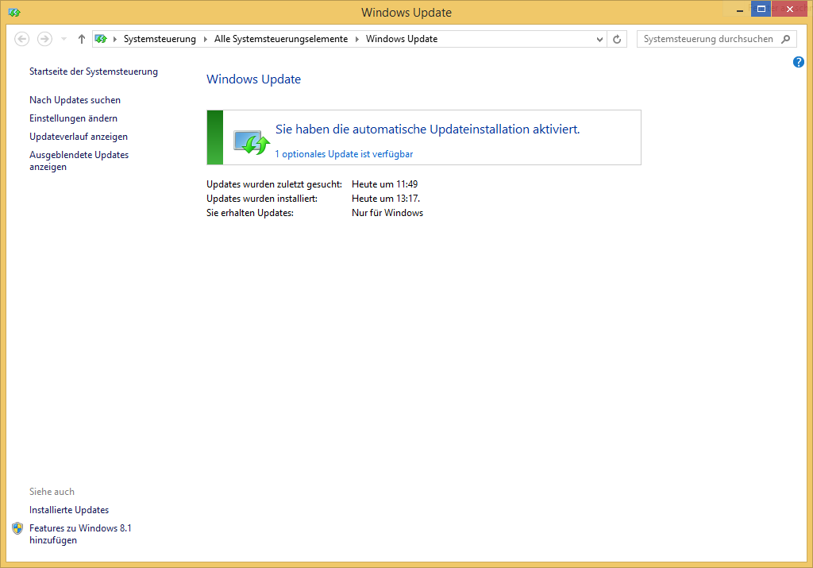Open Installierte Updates link
813x568 pixels.
point(69,510)
